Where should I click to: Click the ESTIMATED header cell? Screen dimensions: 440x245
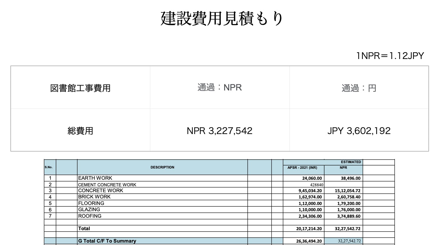(351, 162)
